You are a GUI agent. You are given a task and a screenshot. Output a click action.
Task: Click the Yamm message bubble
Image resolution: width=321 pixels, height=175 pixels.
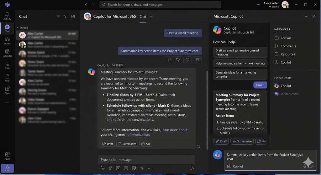[x=260, y=85]
